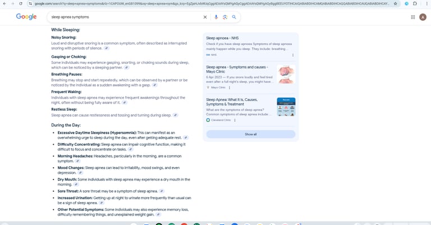Open the Extensions puzzle icon
The width and height of the screenshot is (431, 225).
[x=415, y=3]
